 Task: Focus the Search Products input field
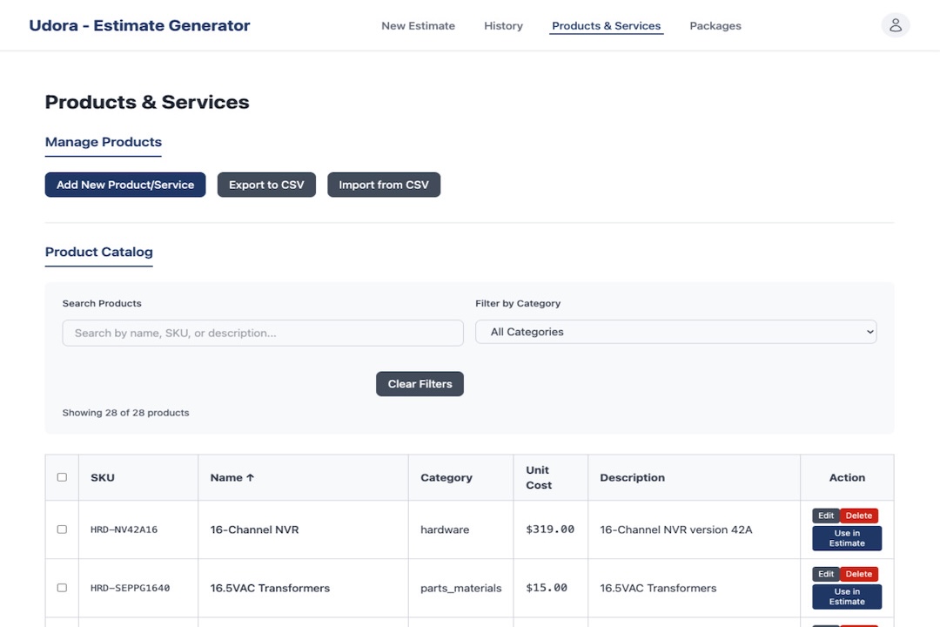coord(262,333)
